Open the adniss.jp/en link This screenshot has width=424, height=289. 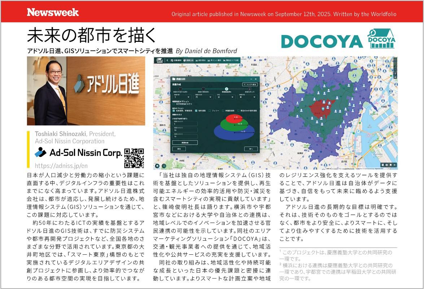pos(61,166)
